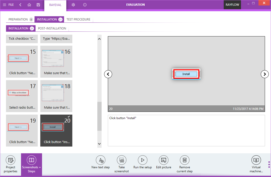Open Project properties
The height and width of the screenshot is (177, 271).
[11, 164]
